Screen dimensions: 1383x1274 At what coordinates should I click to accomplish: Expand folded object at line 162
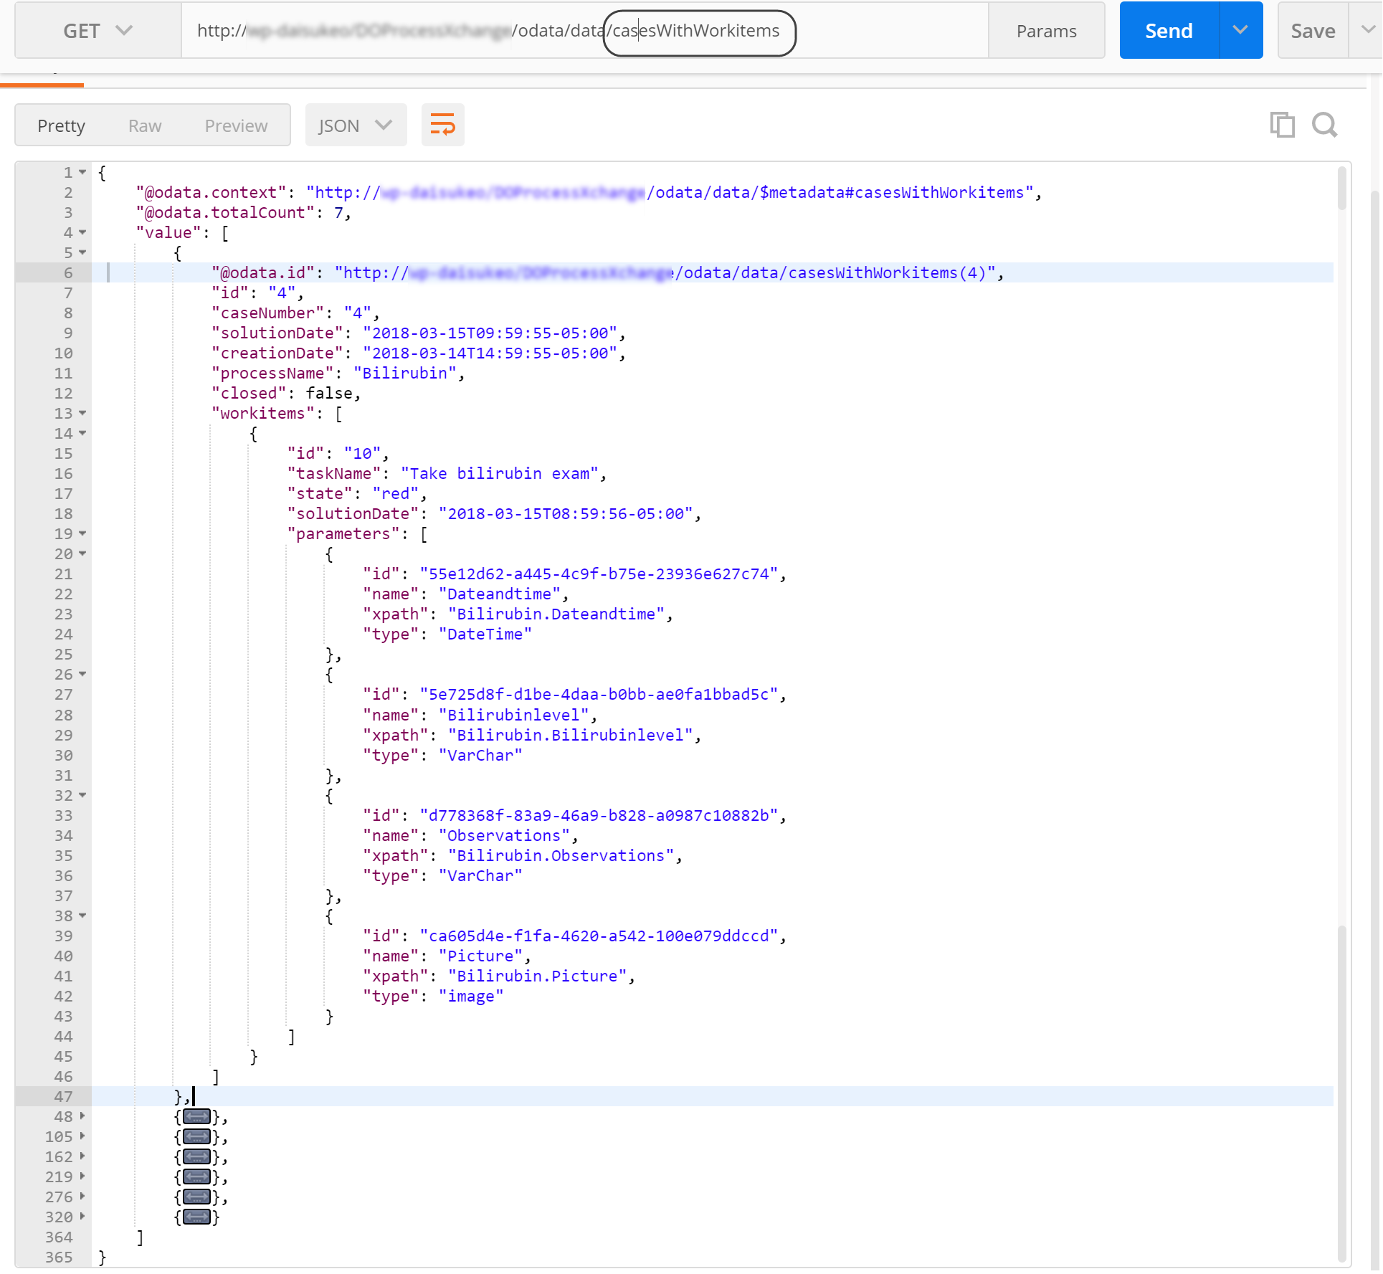point(82,1156)
